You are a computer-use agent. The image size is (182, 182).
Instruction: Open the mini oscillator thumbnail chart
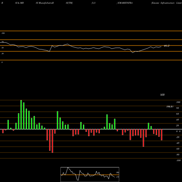[90, 174]
